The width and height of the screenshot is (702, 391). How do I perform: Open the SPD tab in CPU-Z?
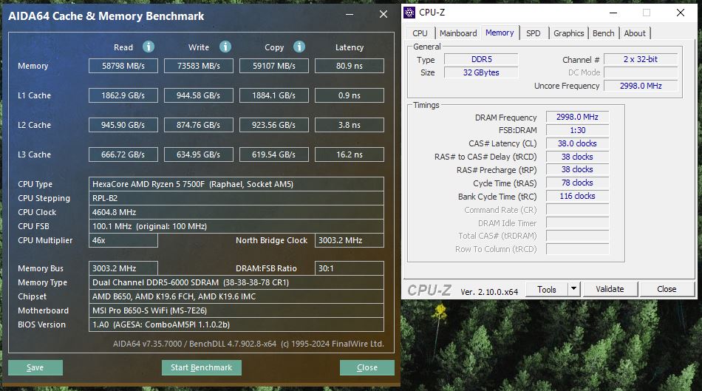(534, 33)
